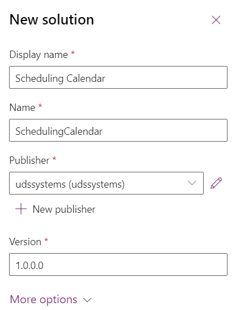The width and height of the screenshot is (236, 310).
Task: Click the Name field label
Action: [x=22, y=108]
